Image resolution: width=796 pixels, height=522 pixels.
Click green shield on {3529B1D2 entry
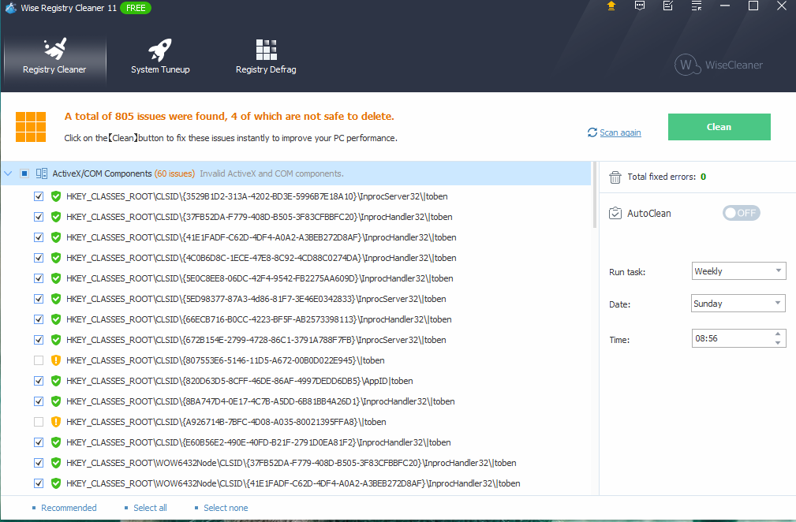(56, 196)
